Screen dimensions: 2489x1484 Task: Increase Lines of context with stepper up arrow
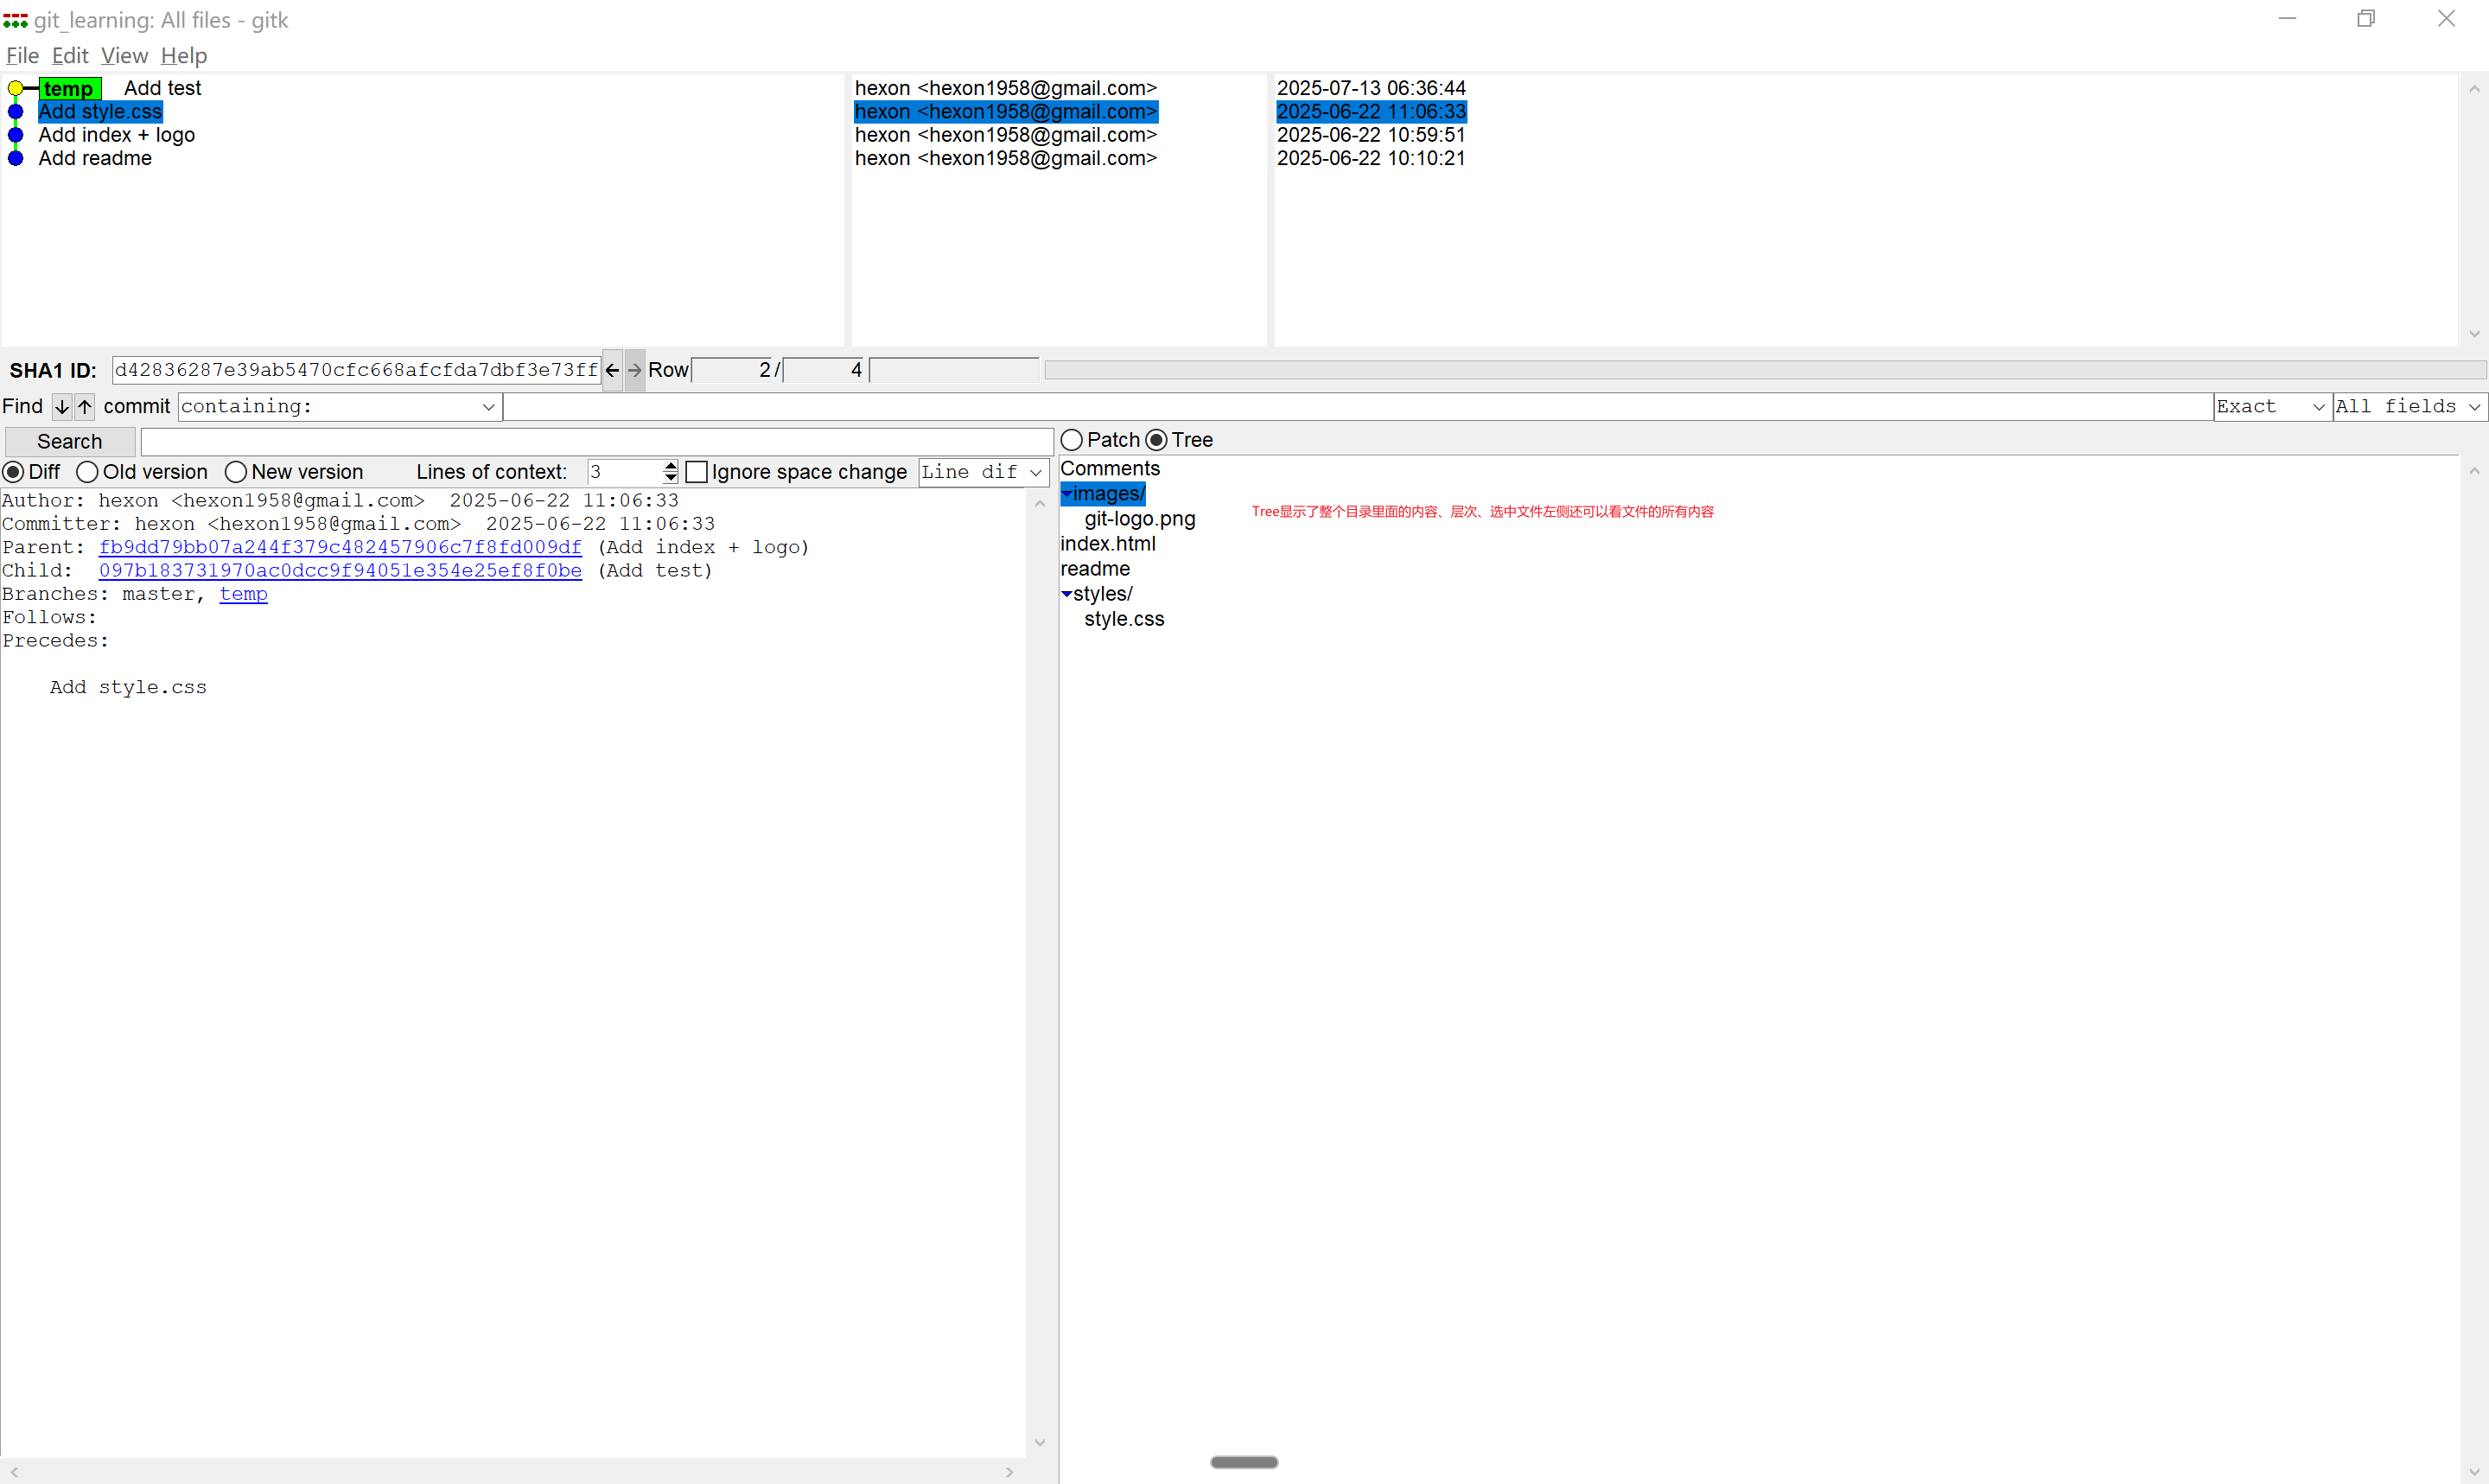click(x=671, y=466)
